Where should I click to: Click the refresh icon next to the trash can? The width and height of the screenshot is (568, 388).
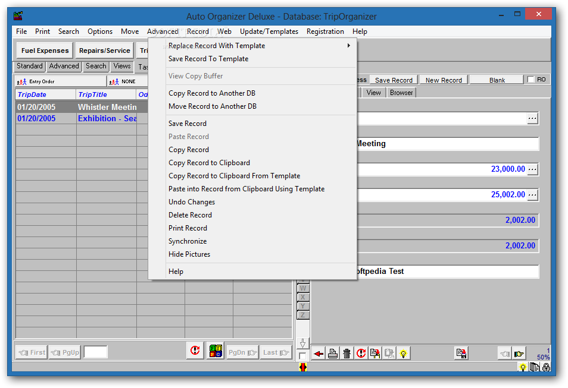(x=361, y=354)
